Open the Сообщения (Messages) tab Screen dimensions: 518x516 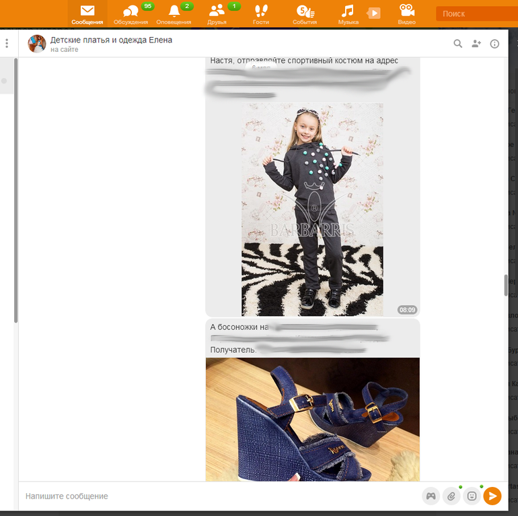coord(87,14)
